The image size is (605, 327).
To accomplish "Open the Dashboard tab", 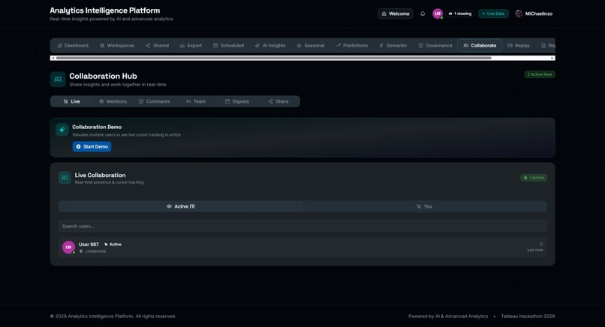I will click(73, 46).
